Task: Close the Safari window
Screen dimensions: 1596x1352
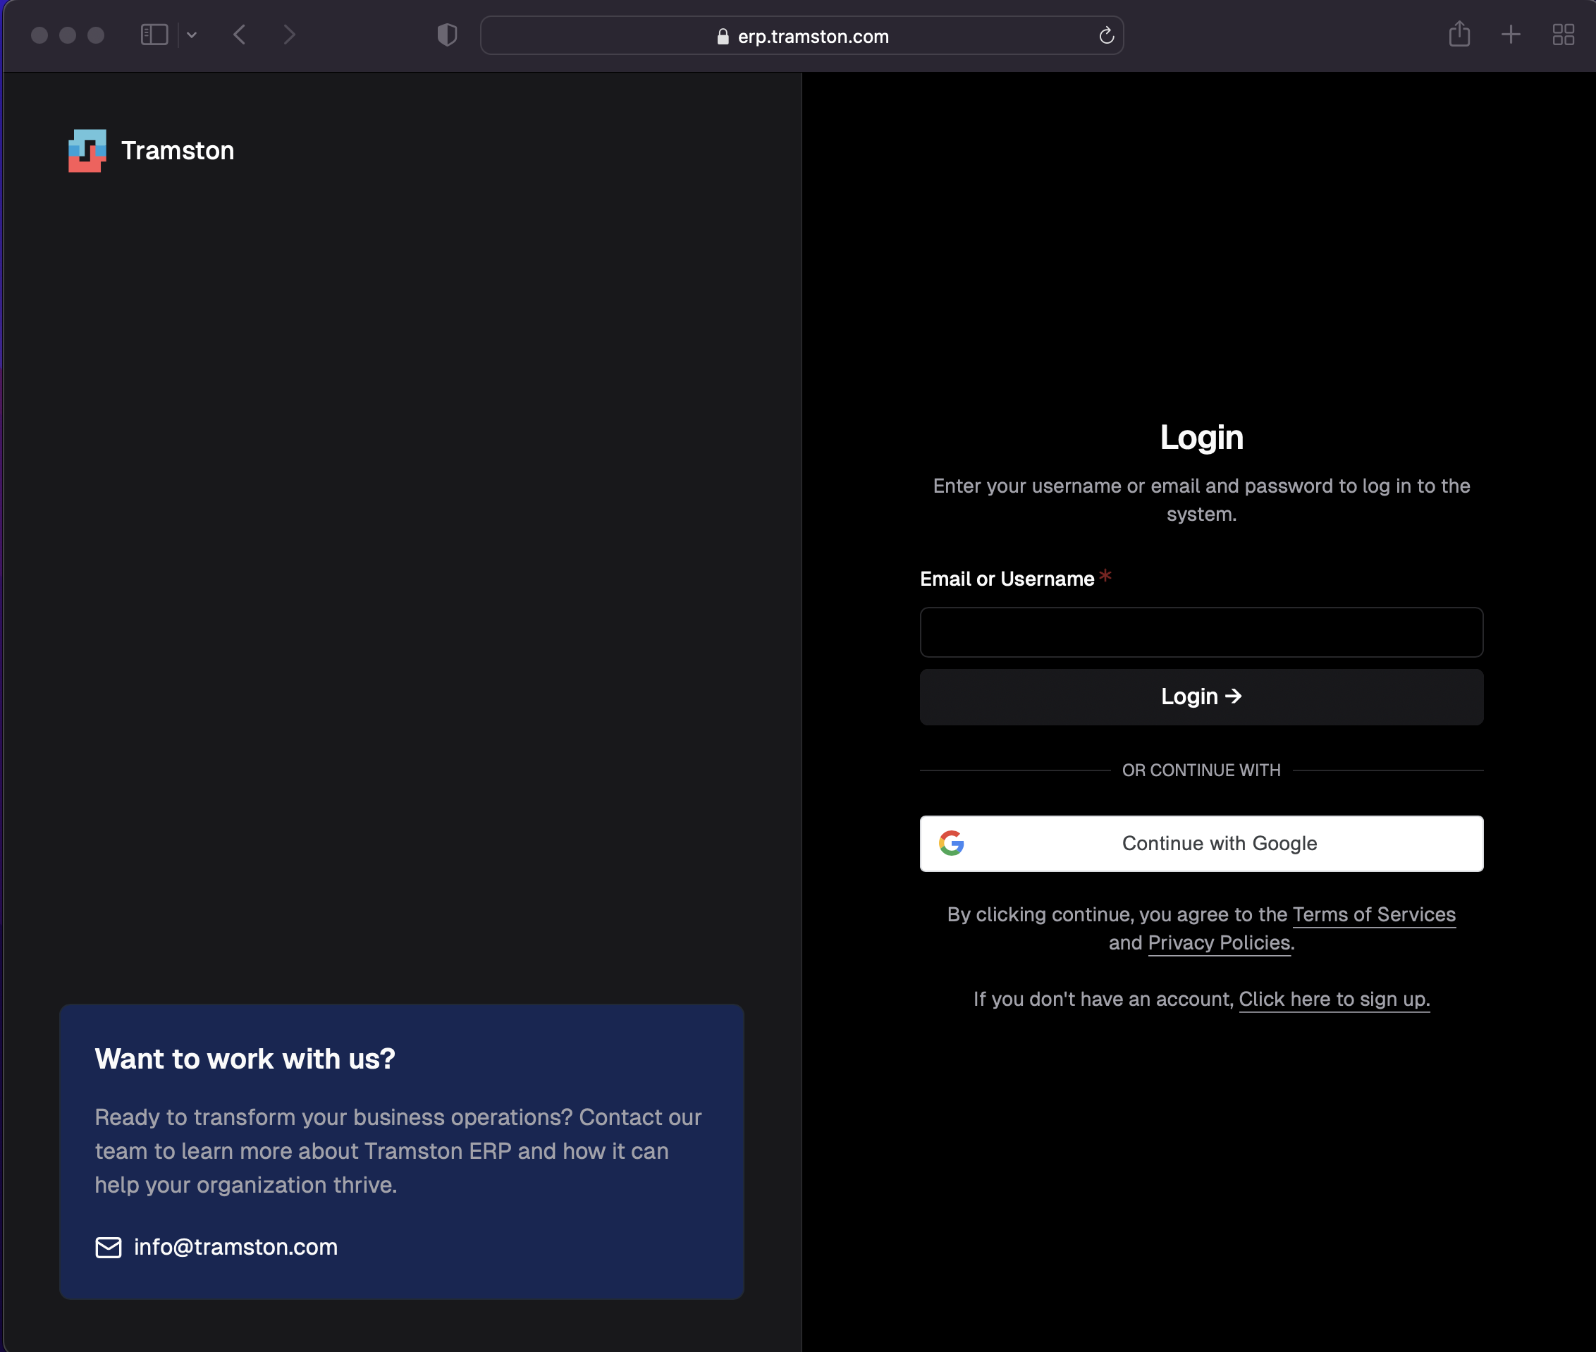Action: click(40, 35)
